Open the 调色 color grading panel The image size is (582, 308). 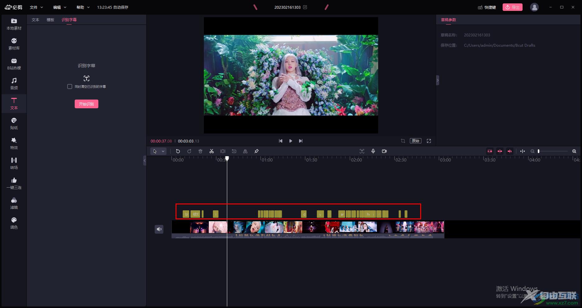(14, 223)
